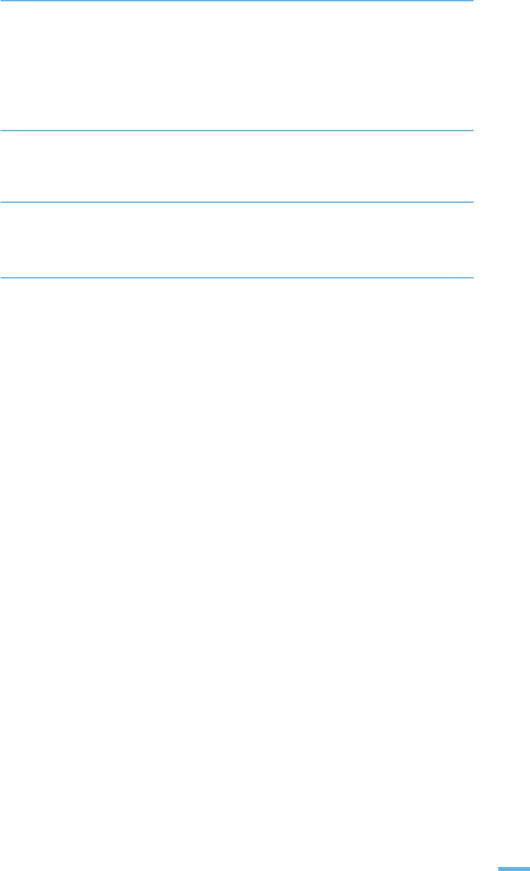Click the blank section between first and second rules
The image size is (530, 871).
pyautogui.click(x=237, y=66)
